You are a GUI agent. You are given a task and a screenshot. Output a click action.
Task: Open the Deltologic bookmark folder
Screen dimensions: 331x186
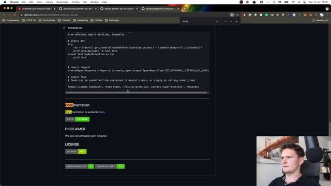pyautogui.click(x=112, y=20)
